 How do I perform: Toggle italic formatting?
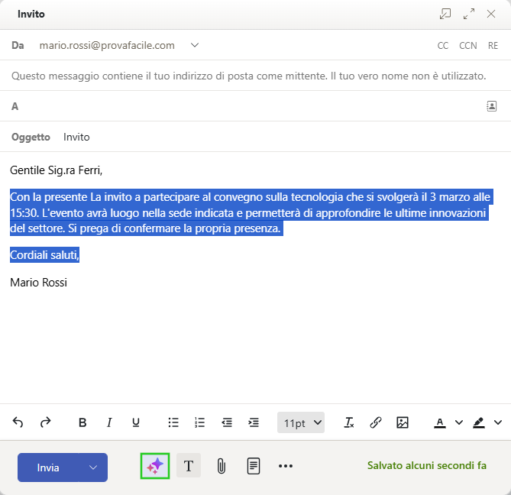click(x=109, y=422)
